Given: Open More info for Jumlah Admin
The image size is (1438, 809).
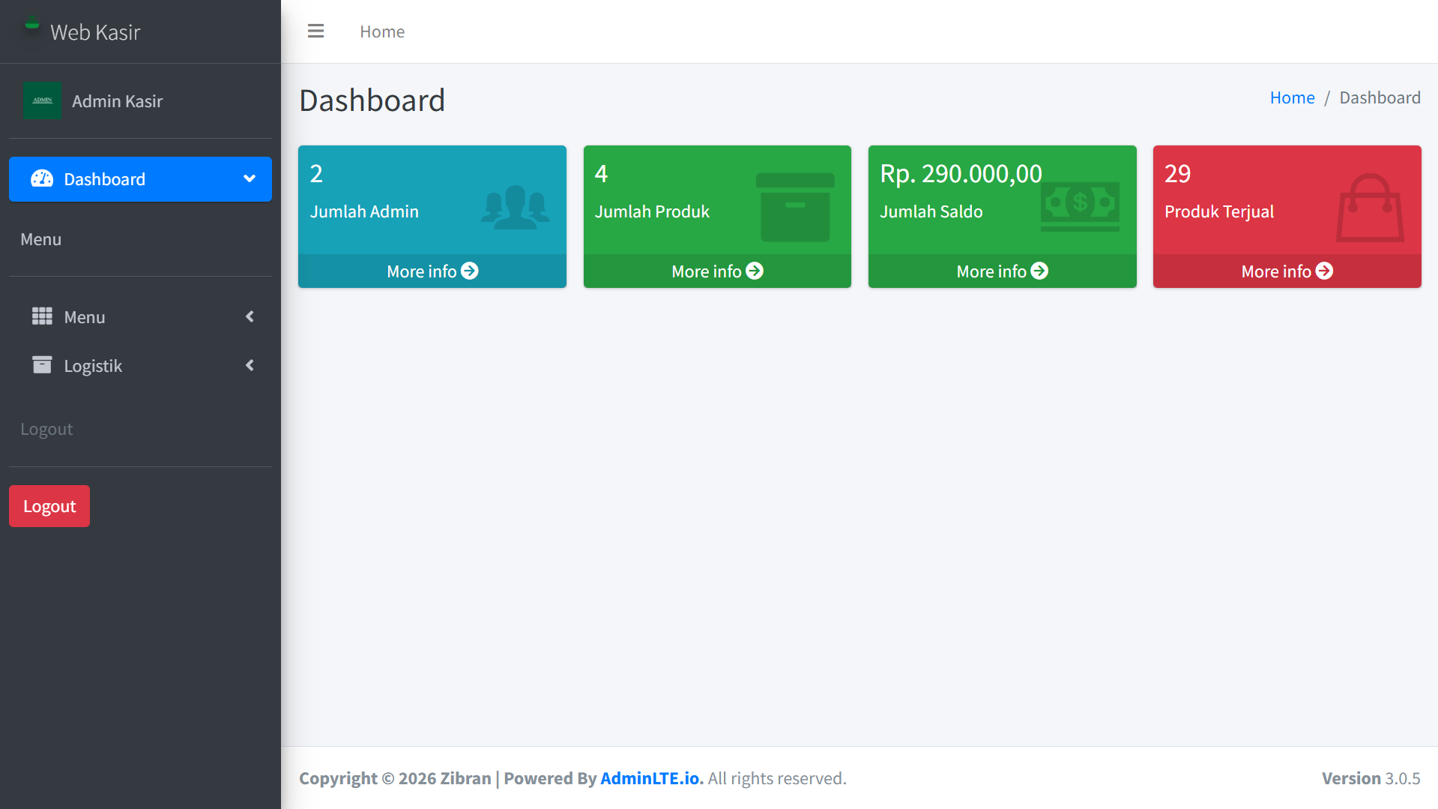Looking at the screenshot, I should 432,271.
